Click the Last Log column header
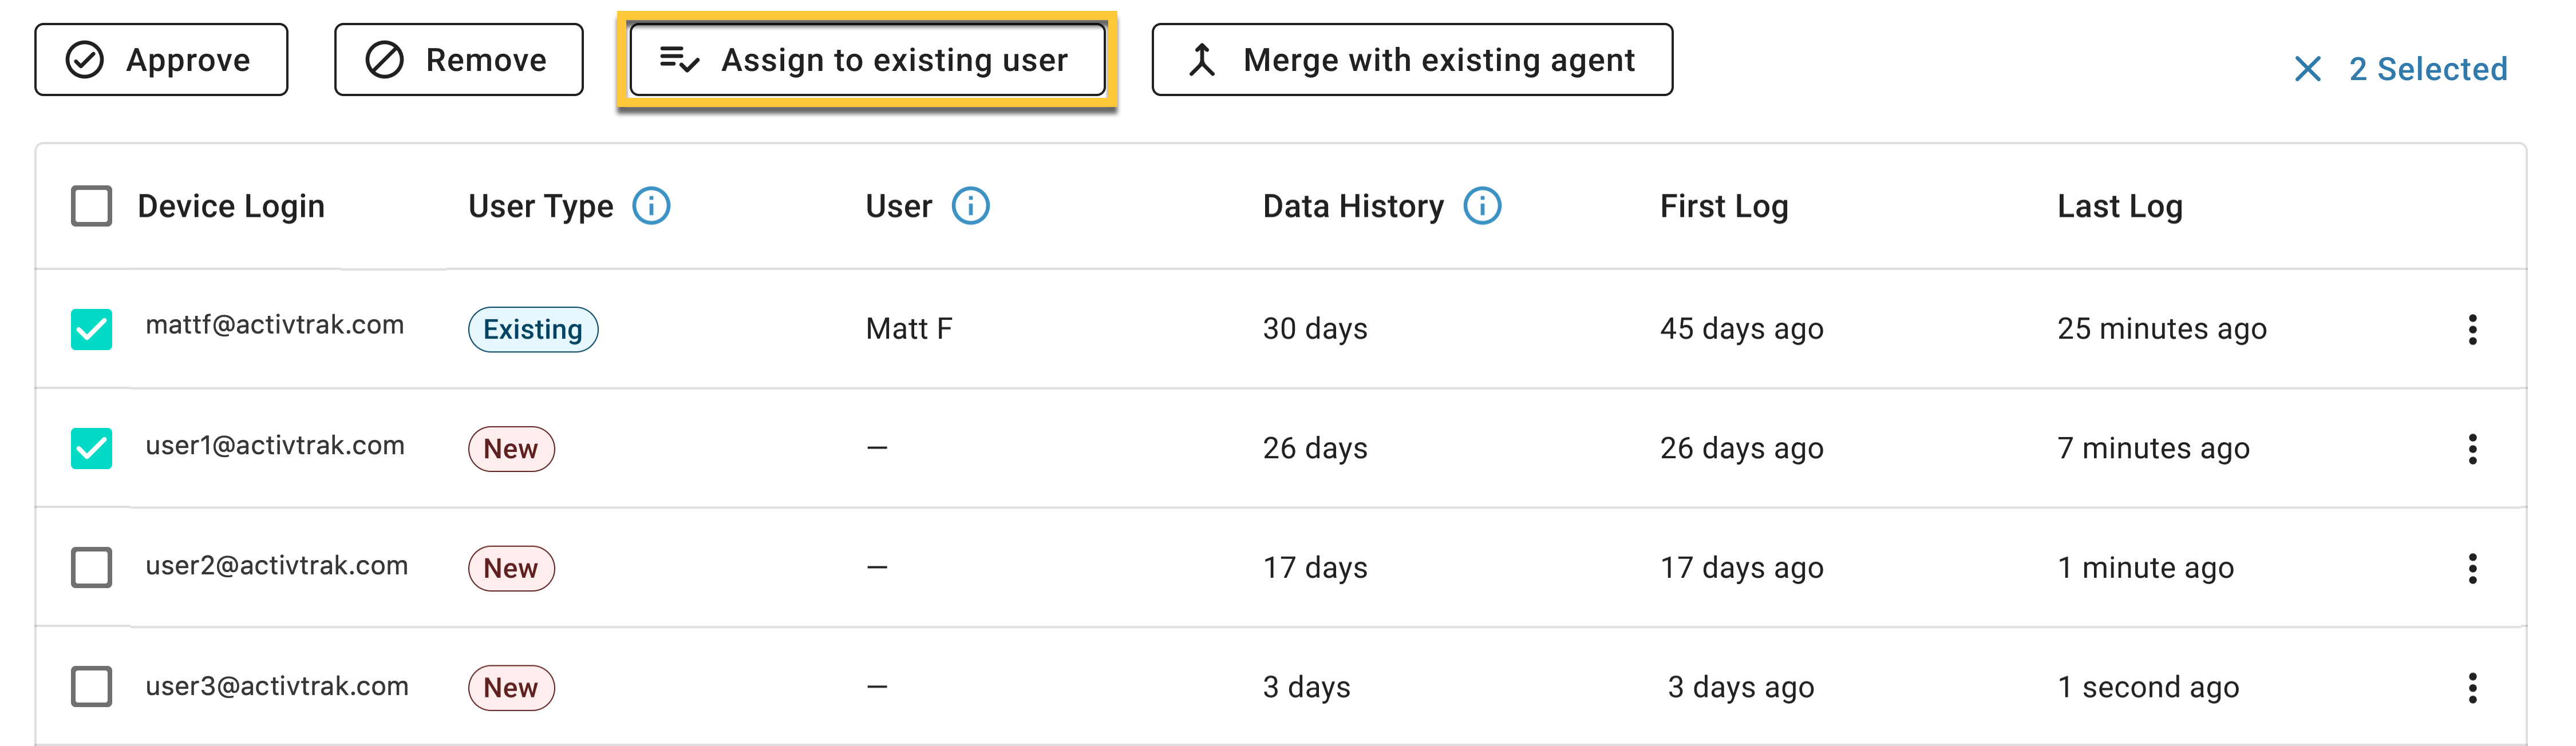 click(x=2120, y=206)
